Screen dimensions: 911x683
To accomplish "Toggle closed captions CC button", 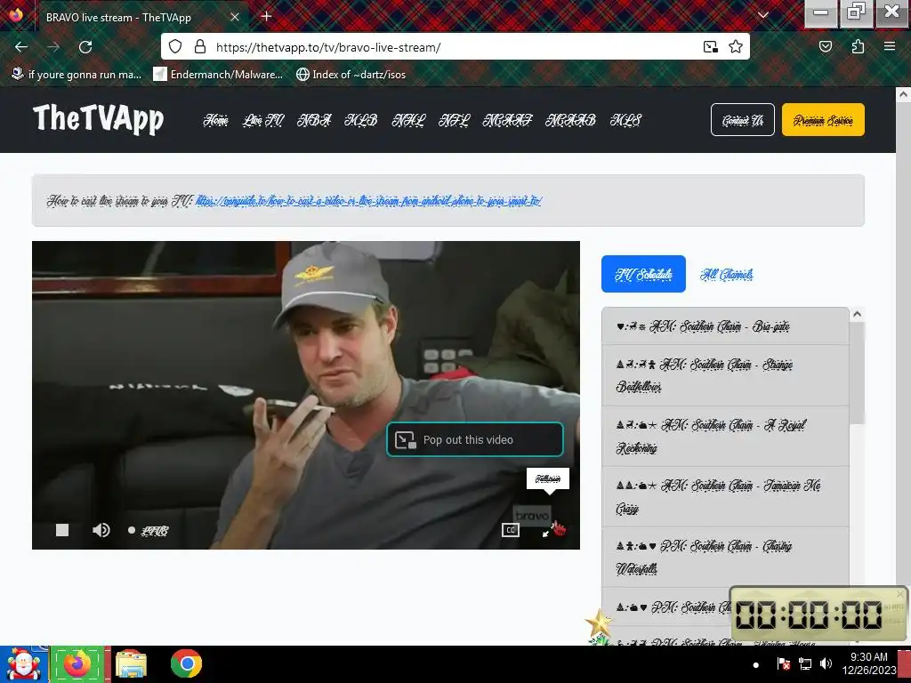I will click(510, 530).
